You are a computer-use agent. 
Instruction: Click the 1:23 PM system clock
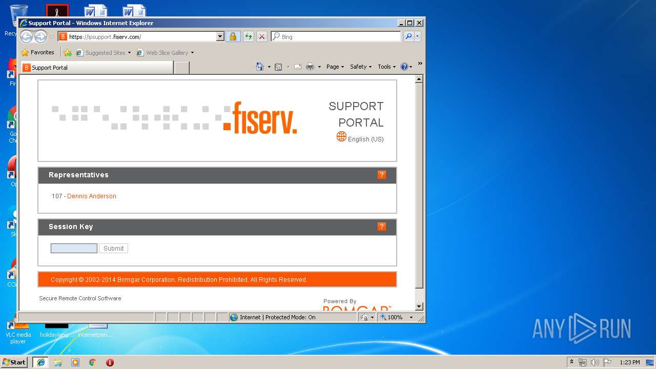point(629,362)
